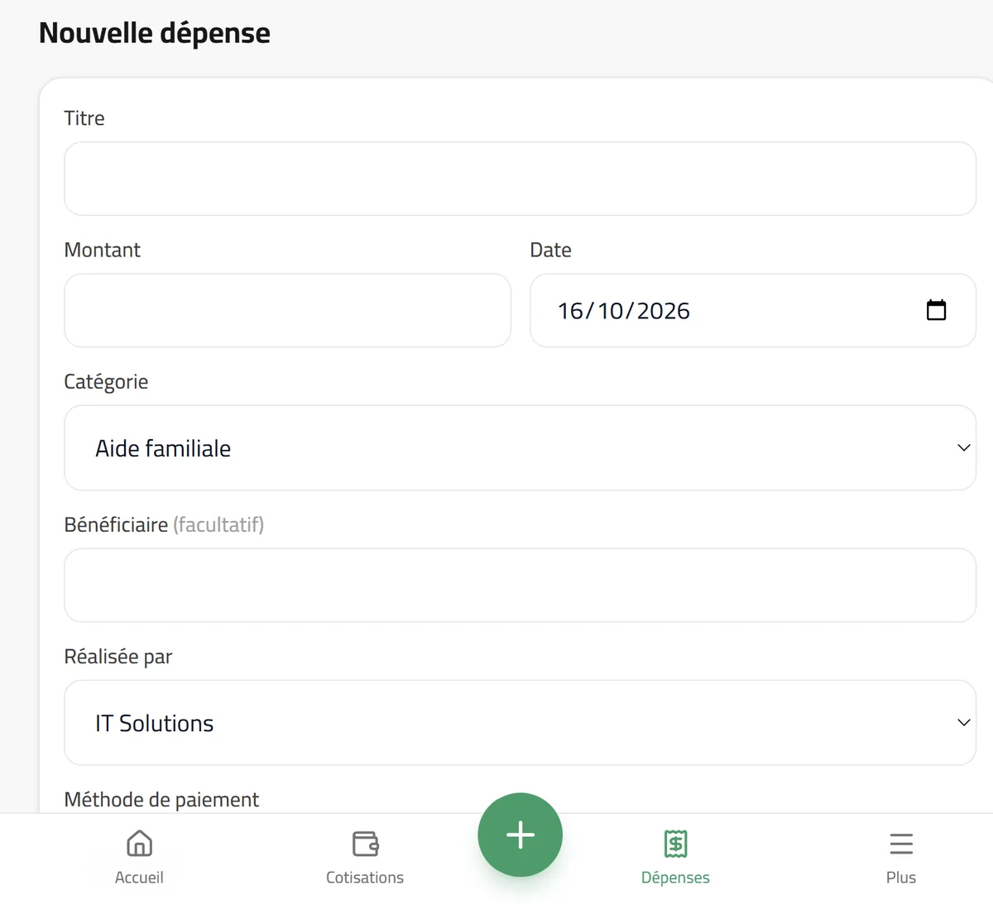Click the Méthode de paiement label
The image size is (993, 904).
pos(161,799)
